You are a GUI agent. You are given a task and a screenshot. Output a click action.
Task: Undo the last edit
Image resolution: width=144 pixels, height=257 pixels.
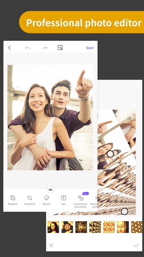[28, 48]
